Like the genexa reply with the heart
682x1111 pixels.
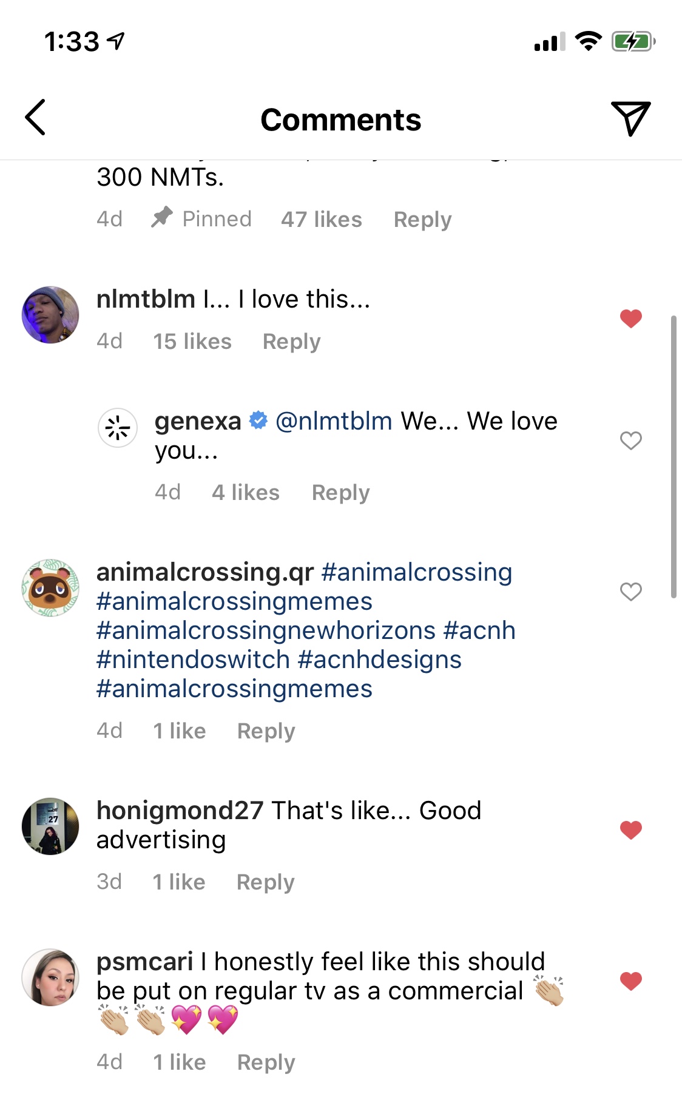pyautogui.click(x=630, y=441)
